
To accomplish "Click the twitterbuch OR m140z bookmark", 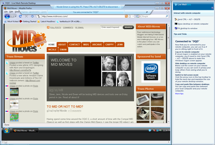I will [x=69, y=21].
